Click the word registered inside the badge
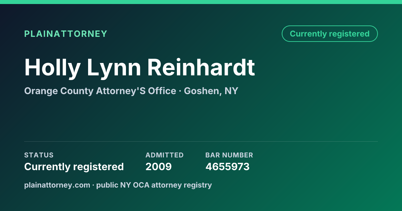402x211 pixels. (349, 34)
